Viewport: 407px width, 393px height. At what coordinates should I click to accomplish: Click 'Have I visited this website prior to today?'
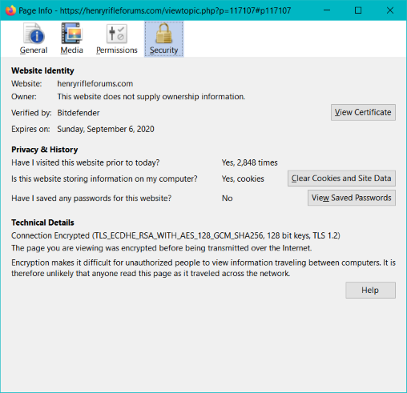86,162
